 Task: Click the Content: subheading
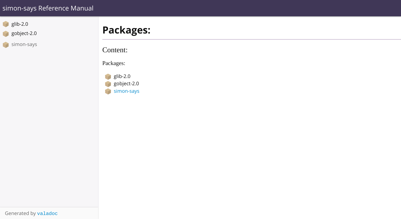pyautogui.click(x=115, y=50)
